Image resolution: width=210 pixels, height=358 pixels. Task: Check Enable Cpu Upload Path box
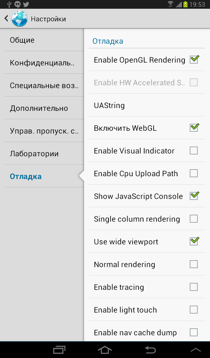click(x=194, y=173)
